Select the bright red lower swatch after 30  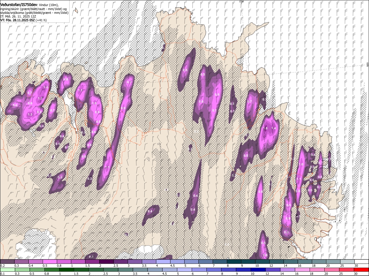coord(362,270)
